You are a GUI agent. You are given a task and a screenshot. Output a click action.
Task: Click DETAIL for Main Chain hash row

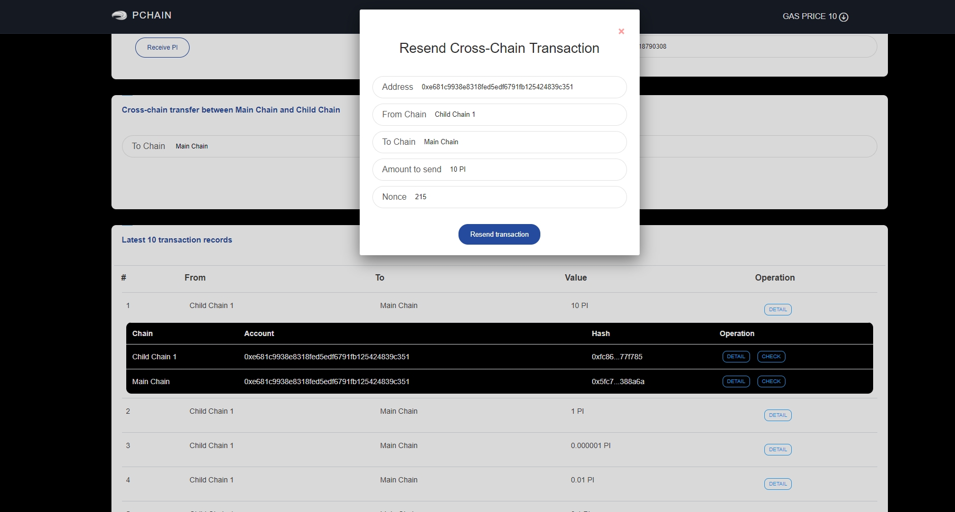point(736,381)
